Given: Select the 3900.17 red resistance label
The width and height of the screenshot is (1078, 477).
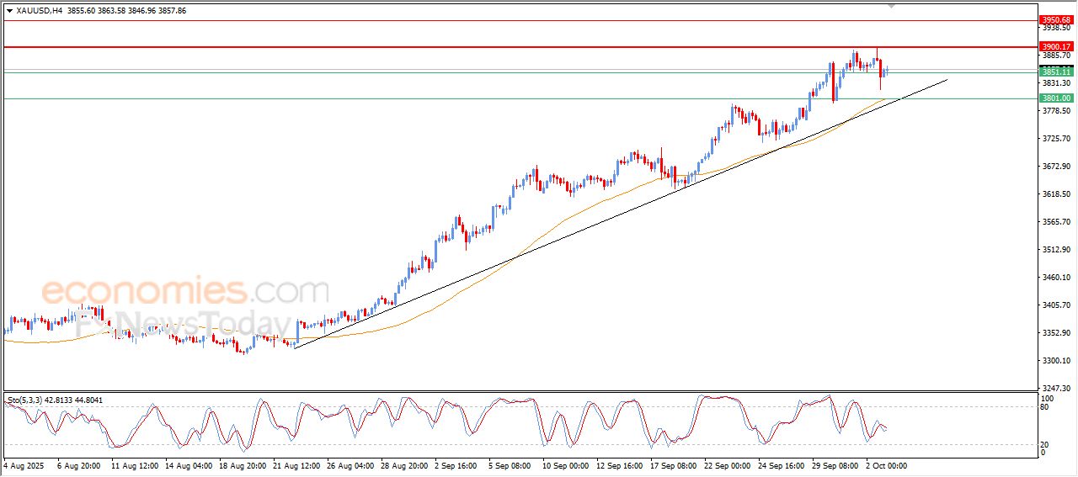Looking at the screenshot, I should coord(1055,47).
